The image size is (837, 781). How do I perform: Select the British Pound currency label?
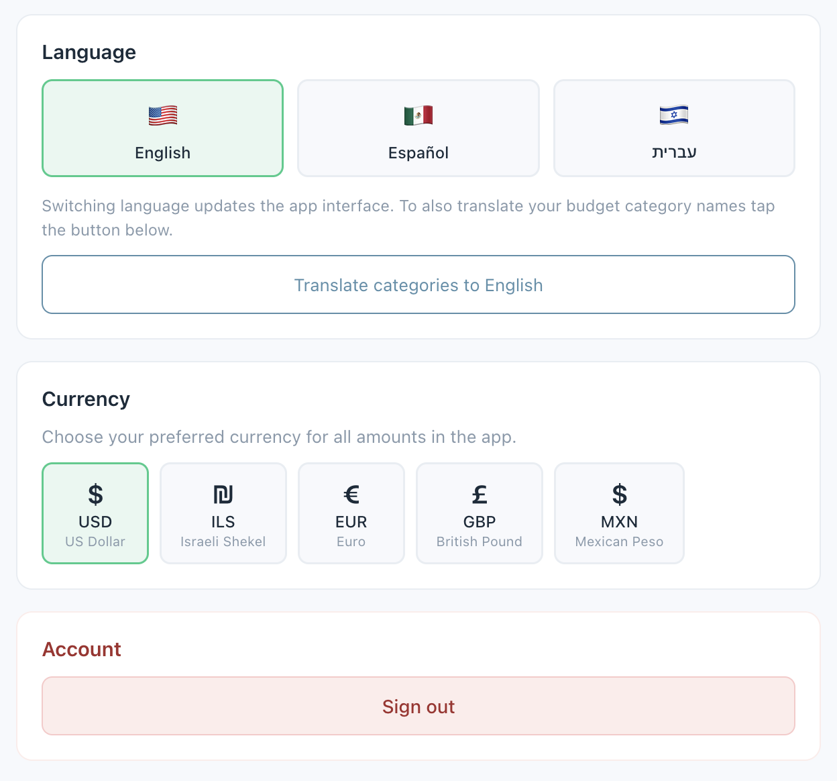click(480, 541)
